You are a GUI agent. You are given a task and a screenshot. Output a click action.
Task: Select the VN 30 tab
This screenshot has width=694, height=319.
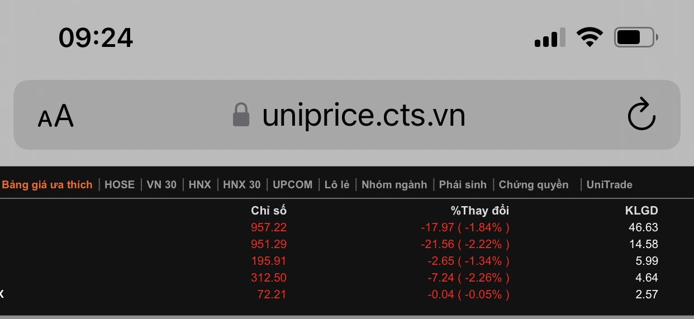click(161, 185)
